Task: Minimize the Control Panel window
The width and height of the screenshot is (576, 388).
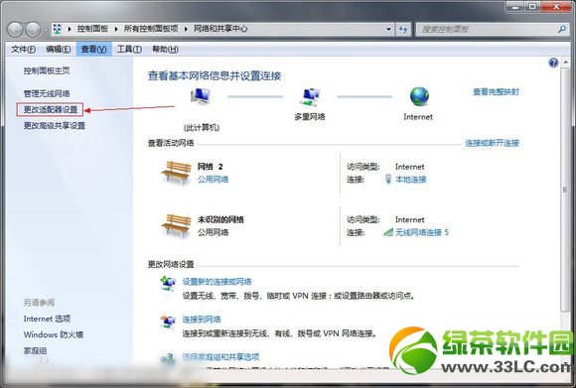Action: click(515, 6)
